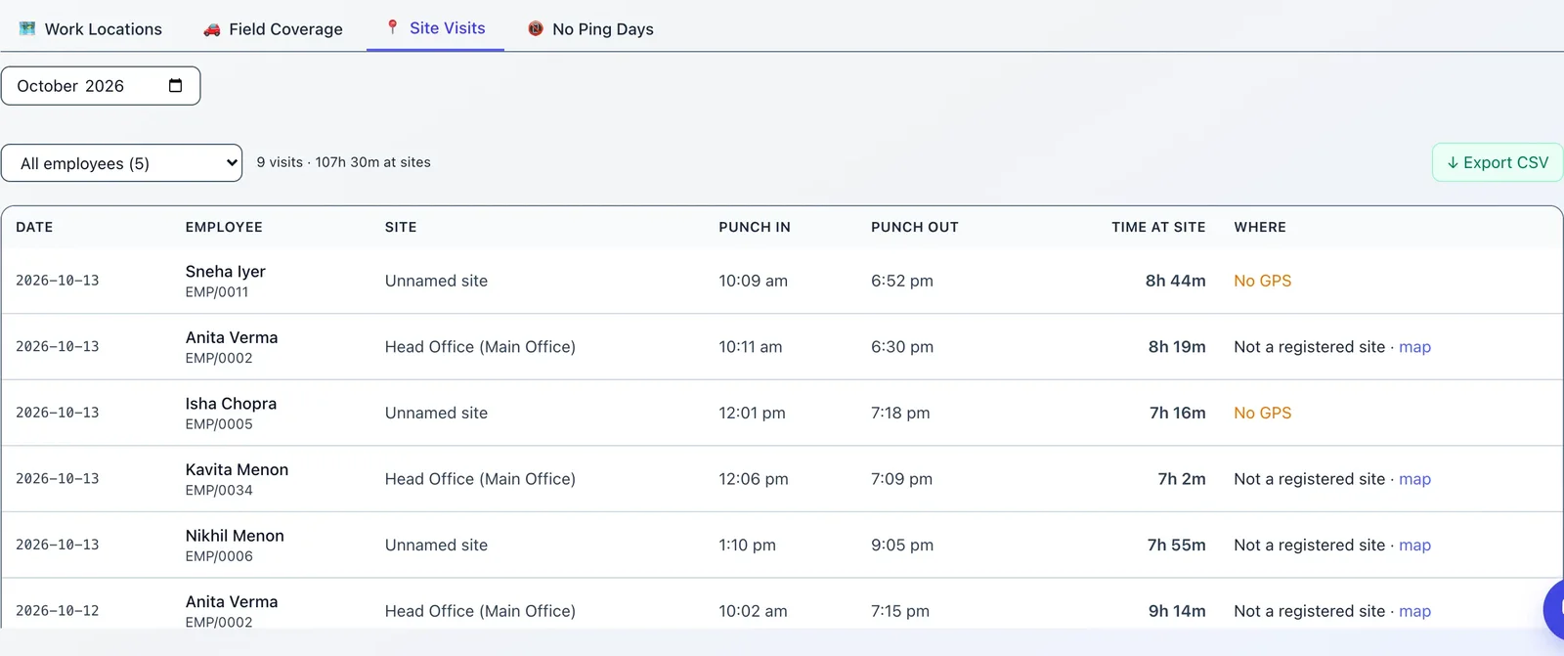Select the Site Visits tab
The height and width of the screenshot is (656, 1564).
(x=435, y=28)
